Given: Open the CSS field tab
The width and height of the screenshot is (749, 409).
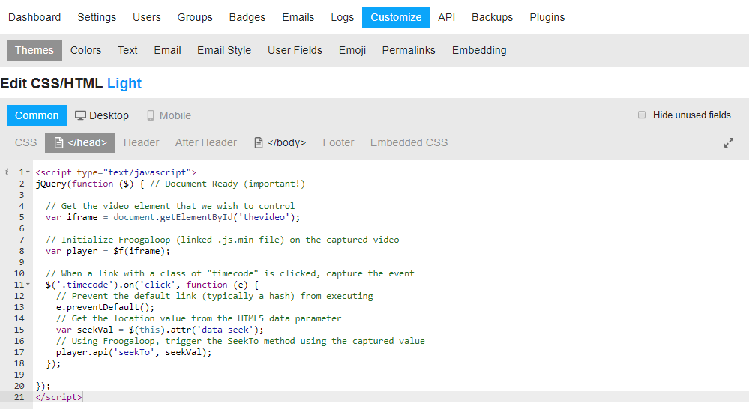Looking at the screenshot, I should [x=25, y=142].
